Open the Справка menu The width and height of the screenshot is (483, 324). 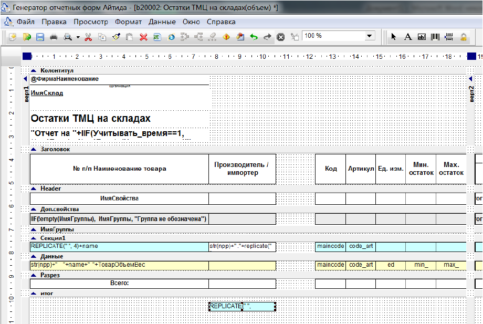click(x=221, y=22)
